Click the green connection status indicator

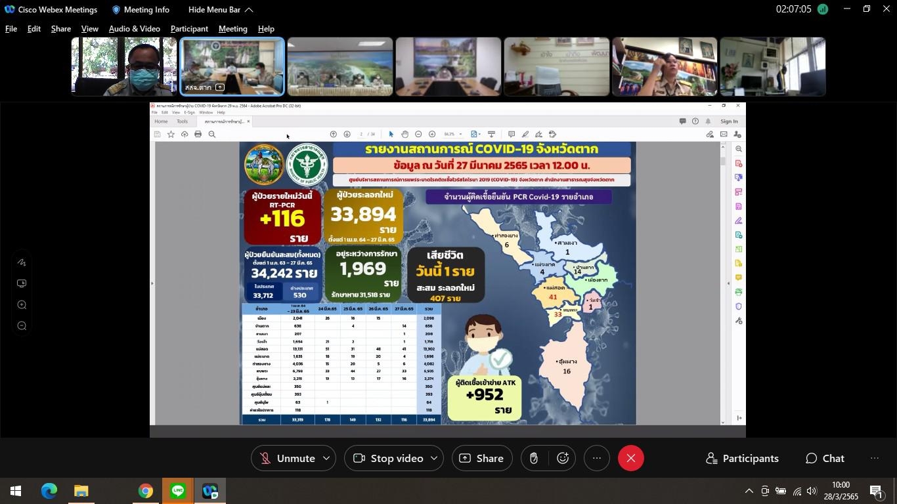point(823,9)
